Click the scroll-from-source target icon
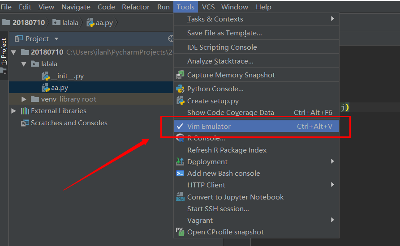Screen dimensions: 400x246 (x=171, y=38)
